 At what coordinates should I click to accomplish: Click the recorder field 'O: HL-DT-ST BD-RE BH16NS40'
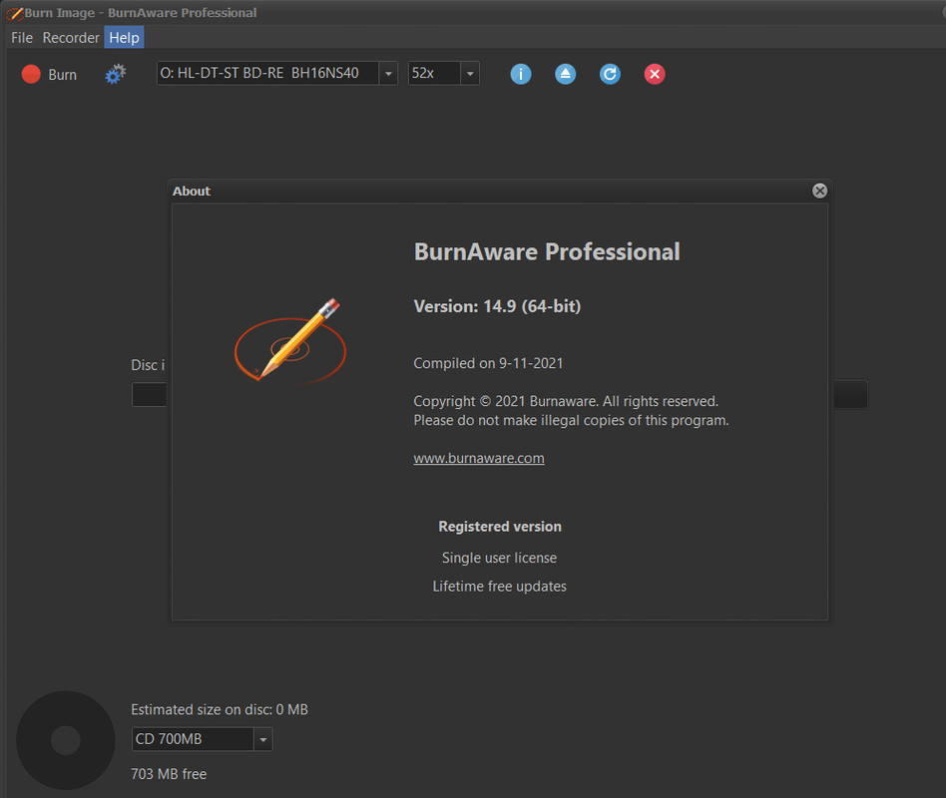(x=267, y=74)
